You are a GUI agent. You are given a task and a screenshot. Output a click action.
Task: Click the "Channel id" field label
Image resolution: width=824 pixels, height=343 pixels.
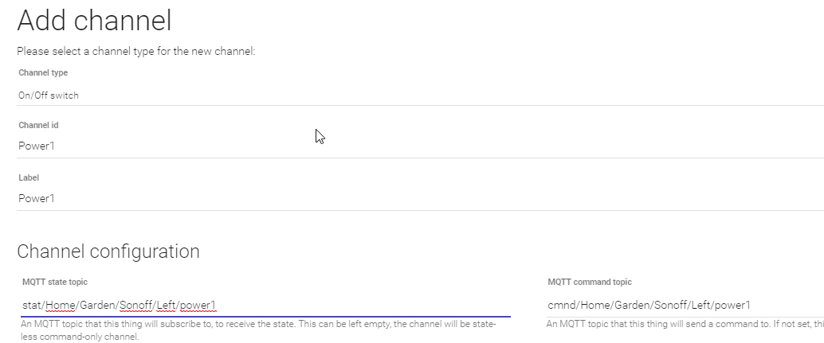38,125
